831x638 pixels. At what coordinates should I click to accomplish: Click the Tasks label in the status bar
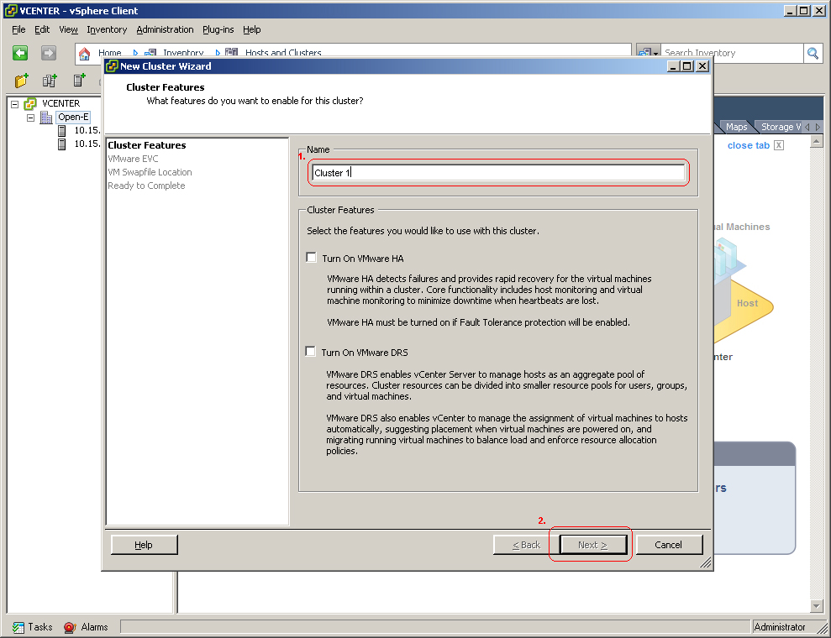[40, 627]
